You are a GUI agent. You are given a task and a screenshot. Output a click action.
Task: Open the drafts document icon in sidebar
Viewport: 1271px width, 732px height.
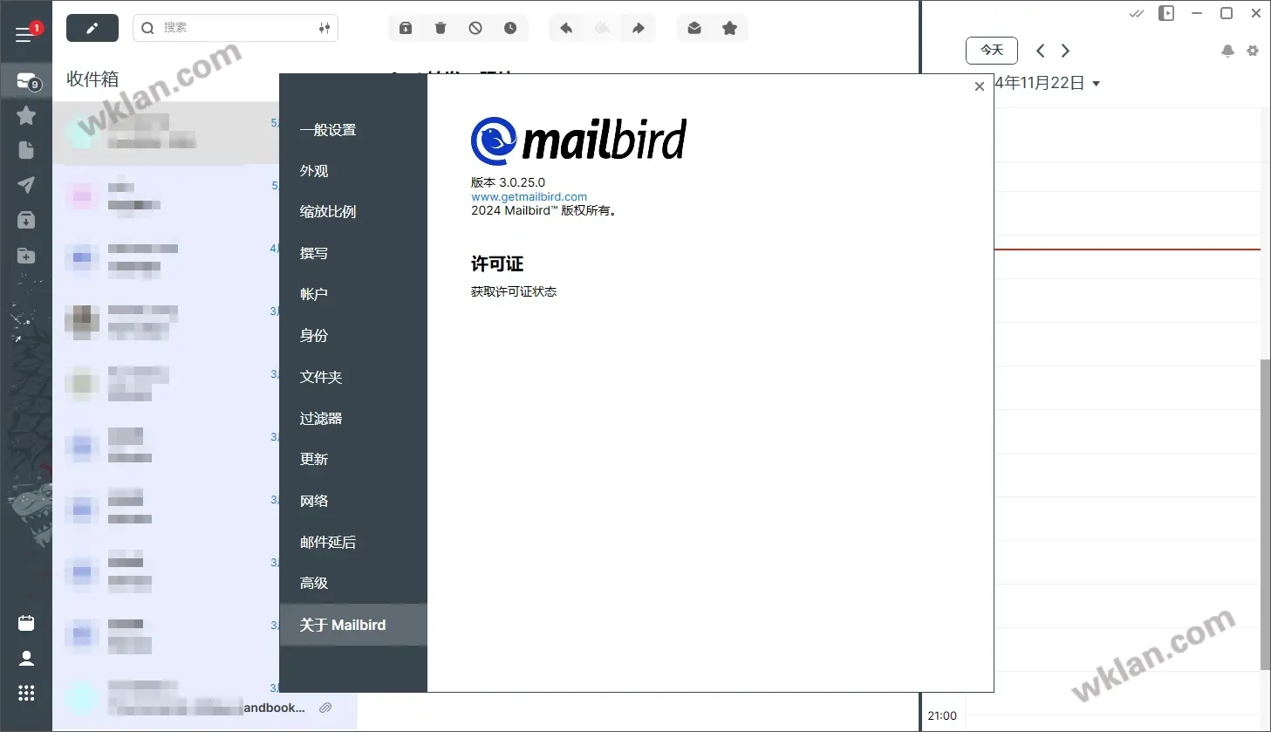point(26,150)
